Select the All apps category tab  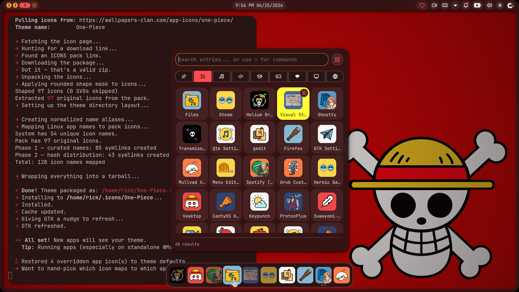click(203, 77)
